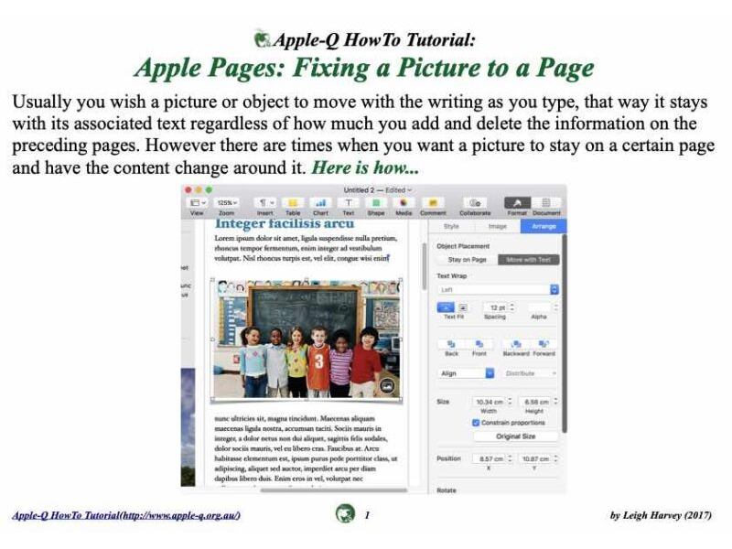Click the Position X stepper arrows
732x549 pixels.
coord(510,459)
